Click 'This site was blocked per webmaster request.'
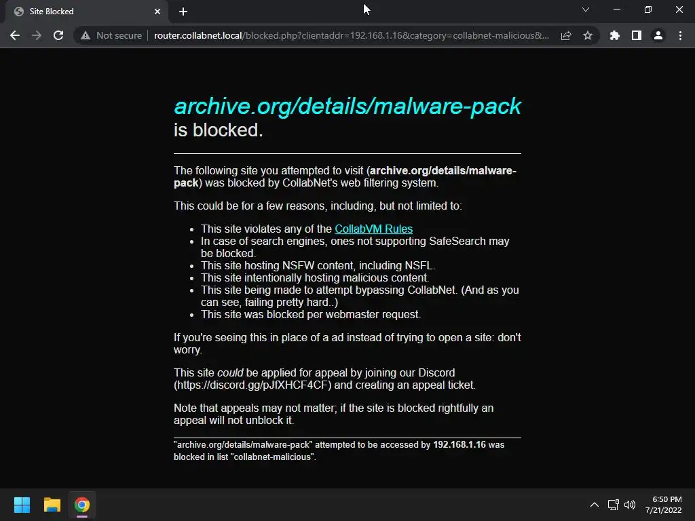Image resolution: width=695 pixels, height=521 pixels. 311,315
